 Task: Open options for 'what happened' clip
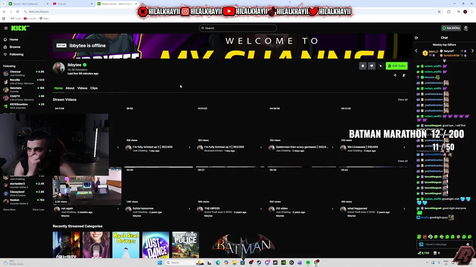point(404,209)
